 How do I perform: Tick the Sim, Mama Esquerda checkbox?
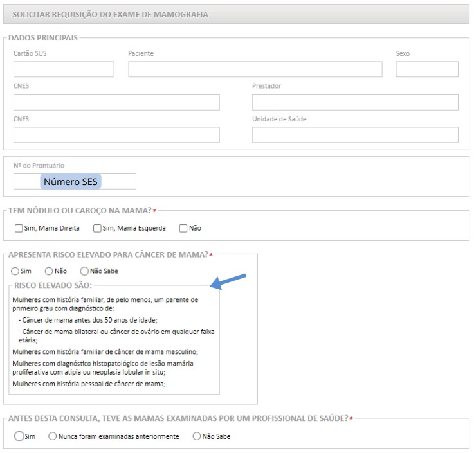point(97,228)
